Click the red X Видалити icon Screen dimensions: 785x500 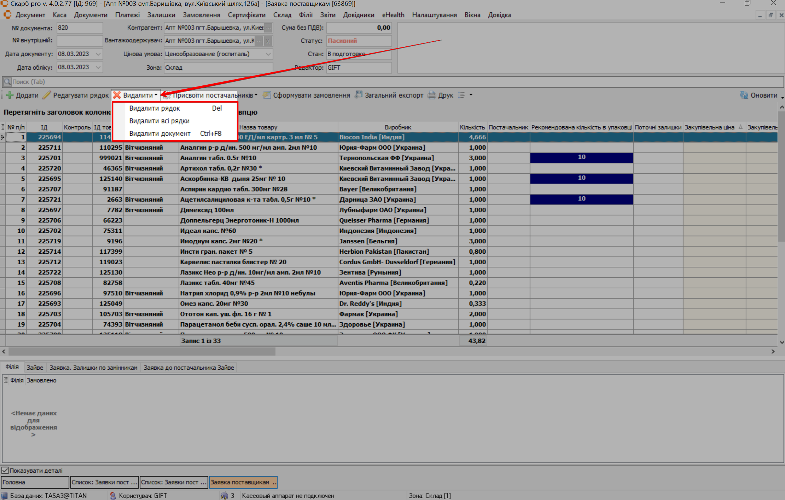click(x=117, y=95)
